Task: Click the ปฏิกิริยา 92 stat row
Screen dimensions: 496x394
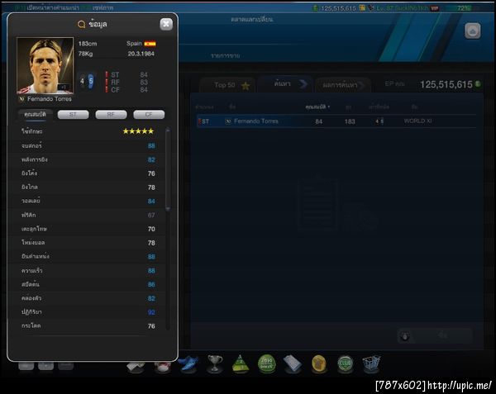Action: (88, 312)
